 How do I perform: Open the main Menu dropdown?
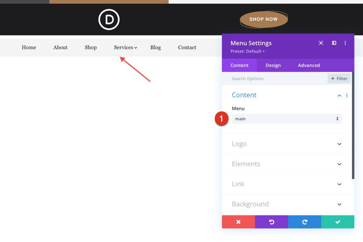tap(287, 119)
